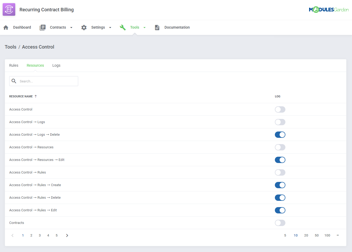The height and width of the screenshot is (252, 352).
Task: Open the Dashboard menu item
Action: pos(22,27)
